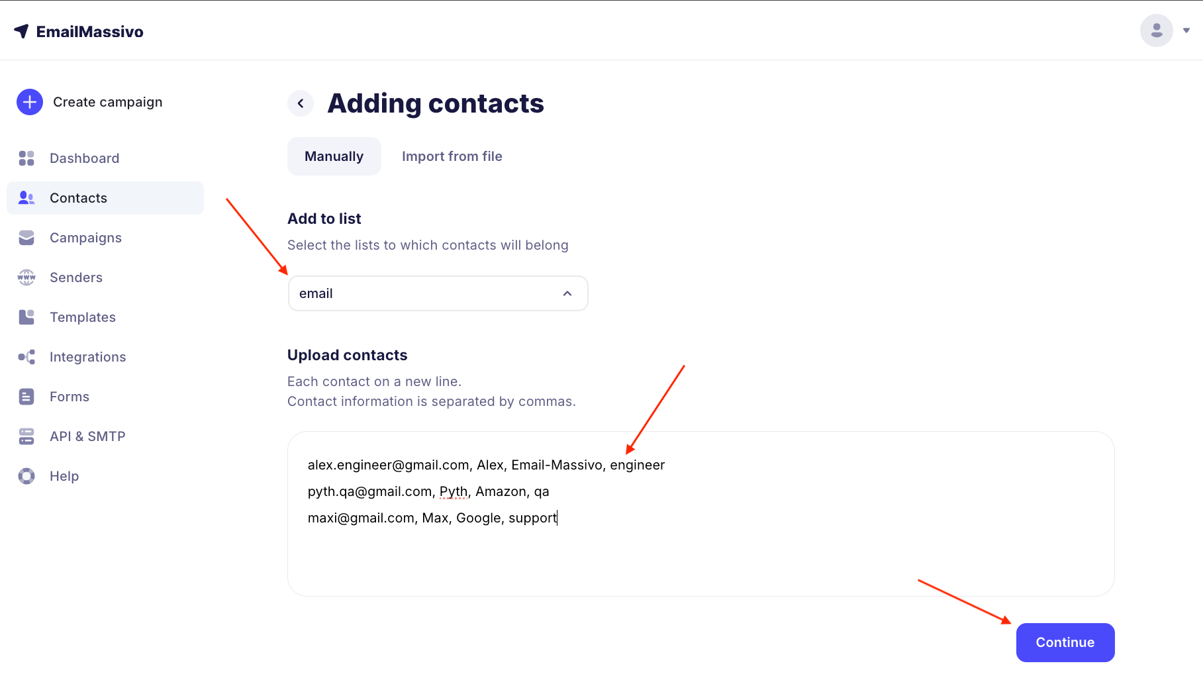
Task: Click the Integrations nodes icon
Action: [x=26, y=357]
